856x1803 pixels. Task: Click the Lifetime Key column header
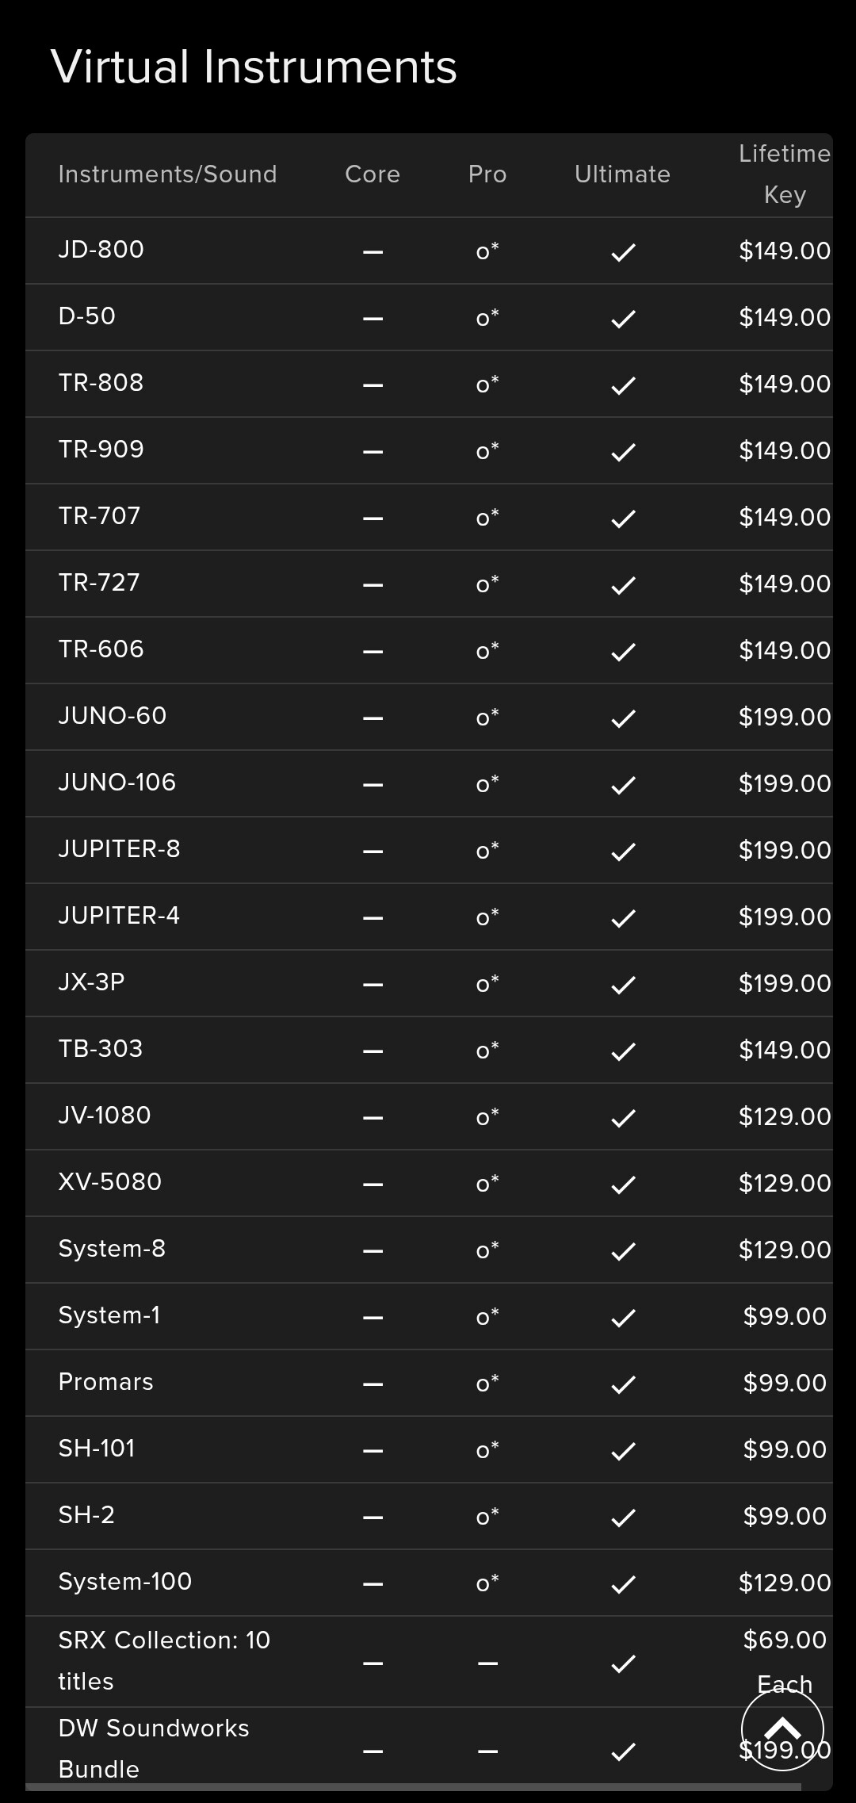(x=784, y=174)
